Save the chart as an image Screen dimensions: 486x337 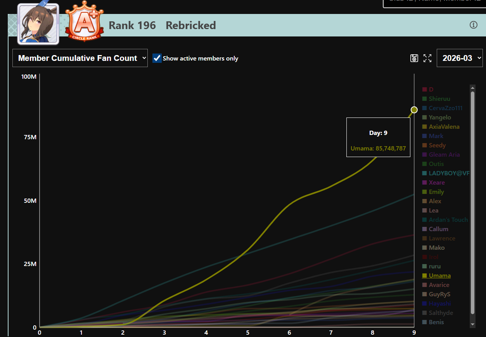414,58
